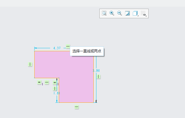Select horizontal constraint symbol above top edge
The height and width of the screenshot is (118, 185).
click(68, 46)
